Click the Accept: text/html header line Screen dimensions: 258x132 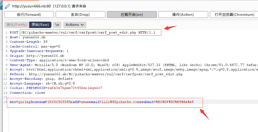134,69
